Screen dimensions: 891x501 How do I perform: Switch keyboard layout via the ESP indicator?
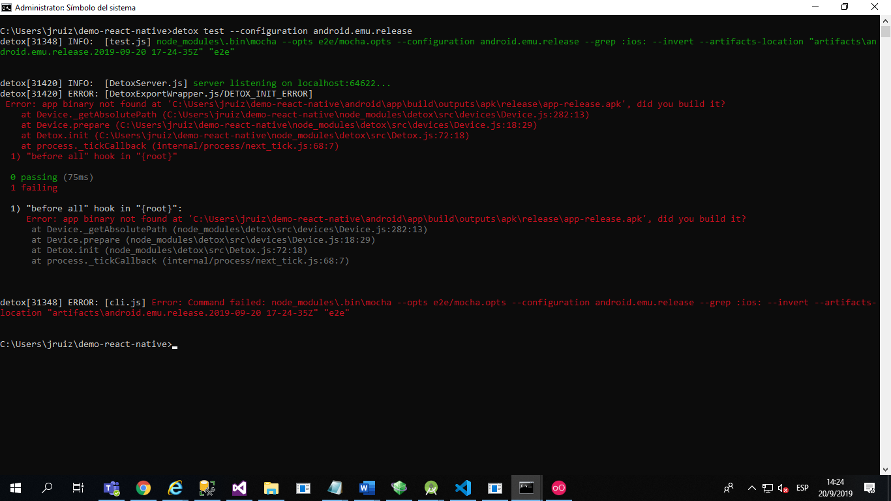(802, 487)
